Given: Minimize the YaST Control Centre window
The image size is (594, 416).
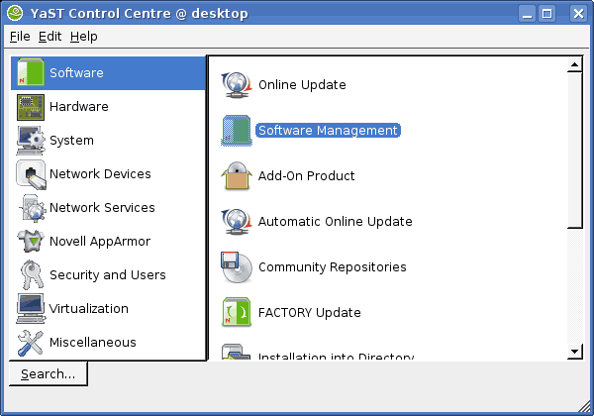Looking at the screenshot, I should [x=527, y=14].
